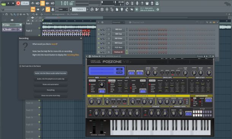
Task: Click the stamp icon in toolbar
Action: (x=52, y=9)
